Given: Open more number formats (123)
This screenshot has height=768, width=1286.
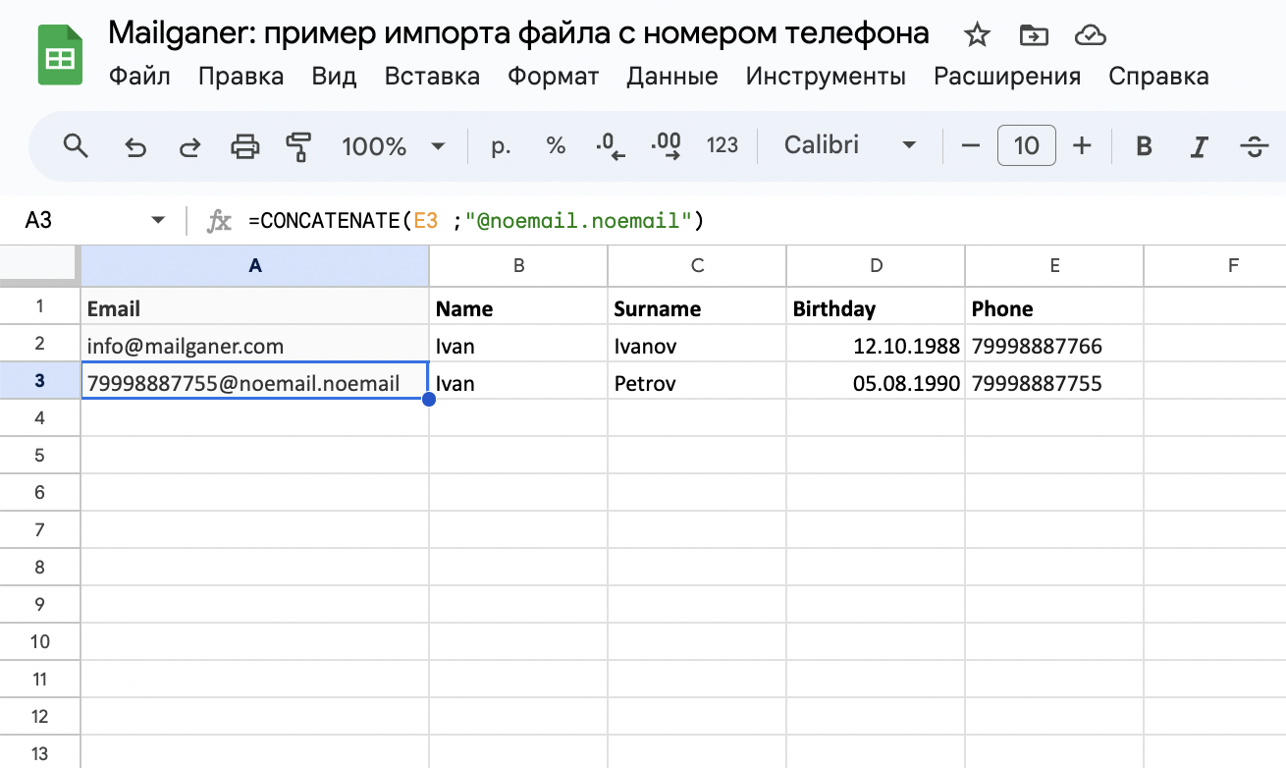Looking at the screenshot, I should click(x=723, y=146).
